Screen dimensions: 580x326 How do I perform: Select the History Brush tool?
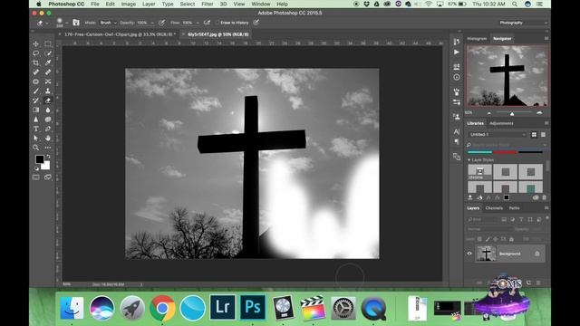coord(36,101)
